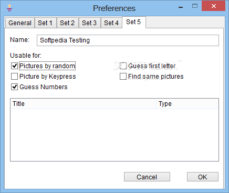Screen dimensions: 229x193
Task: Open the Set 1 tab
Action: click(x=45, y=23)
